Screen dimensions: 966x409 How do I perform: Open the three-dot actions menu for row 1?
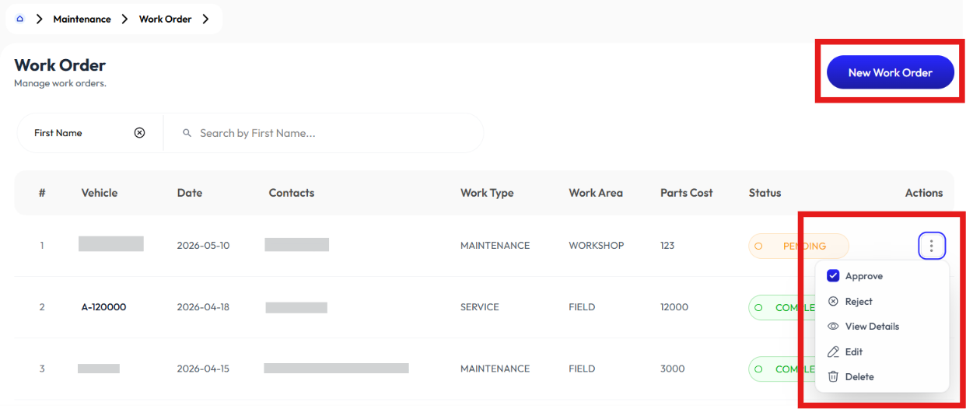point(932,246)
